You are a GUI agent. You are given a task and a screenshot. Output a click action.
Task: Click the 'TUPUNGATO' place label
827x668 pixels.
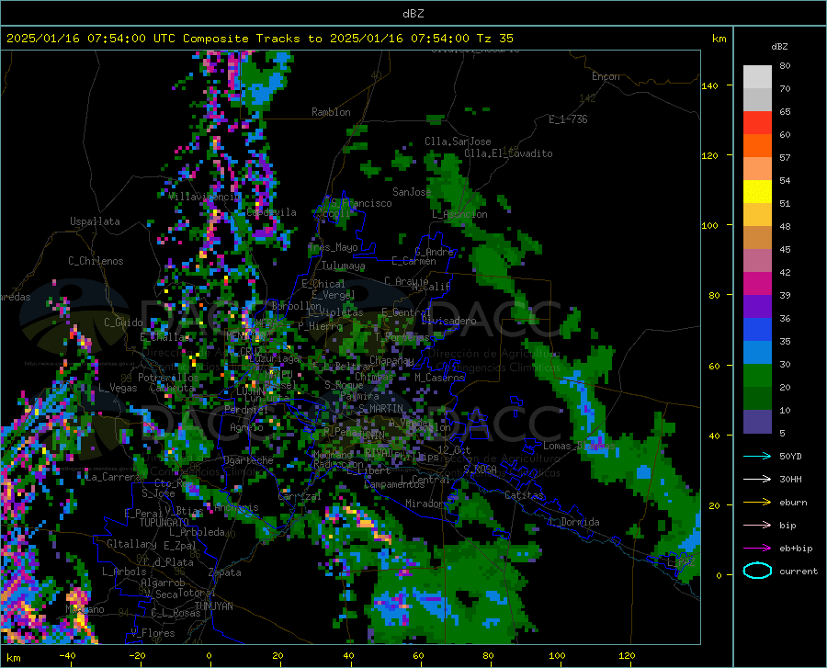pyautogui.click(x=164, y=523)
